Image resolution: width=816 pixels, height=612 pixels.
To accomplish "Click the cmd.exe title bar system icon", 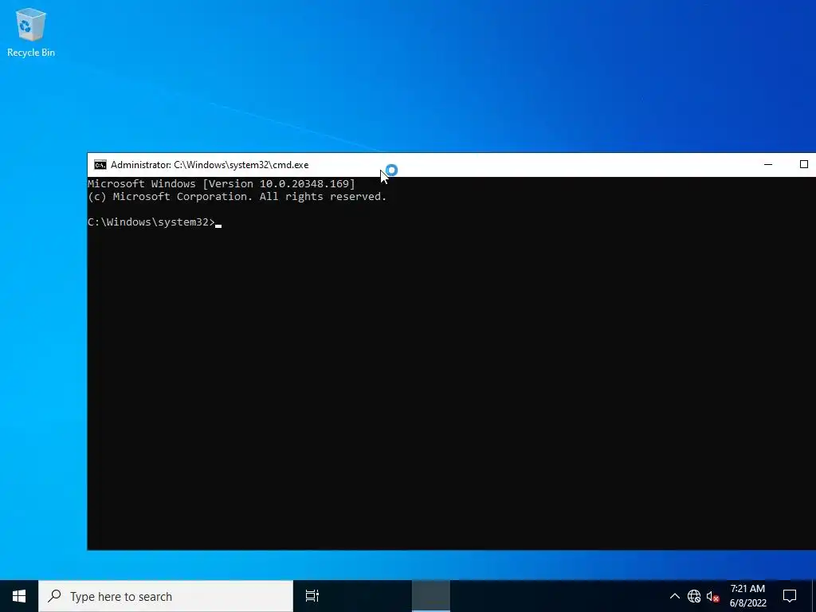I will pos(100,165).
